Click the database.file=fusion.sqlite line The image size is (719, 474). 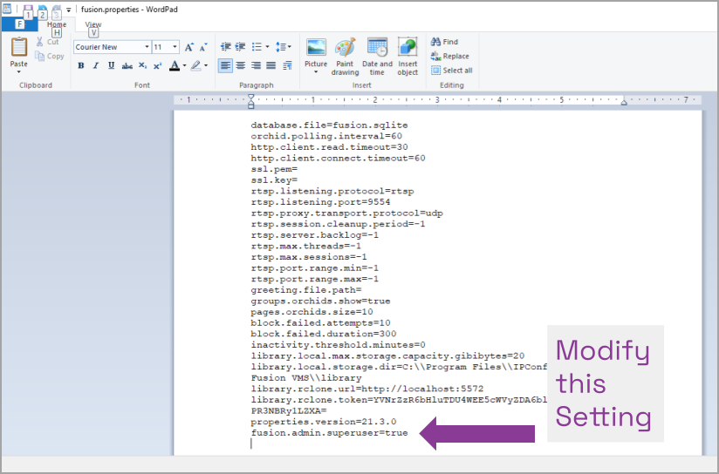coord(329,125)
